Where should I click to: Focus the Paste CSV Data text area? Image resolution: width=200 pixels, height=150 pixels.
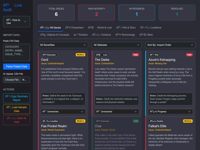(16, 53)
